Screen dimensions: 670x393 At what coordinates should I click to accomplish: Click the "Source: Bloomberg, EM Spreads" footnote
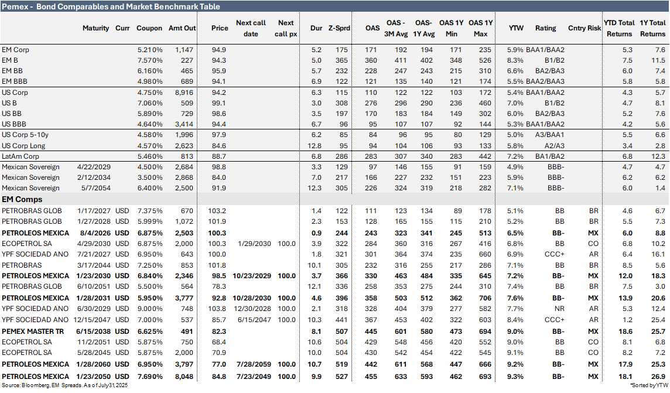click(x=64, y=385)
